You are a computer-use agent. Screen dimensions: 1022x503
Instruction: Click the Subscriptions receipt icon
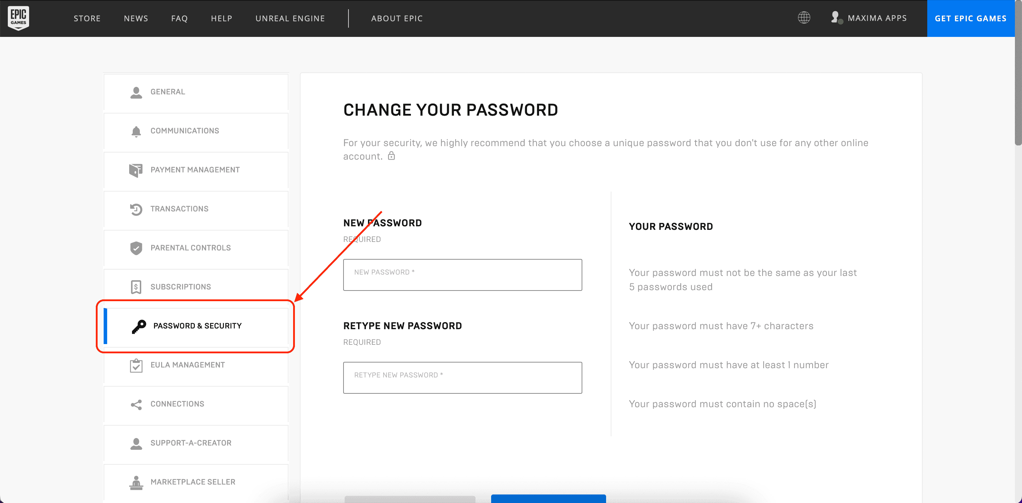[136, 287]
